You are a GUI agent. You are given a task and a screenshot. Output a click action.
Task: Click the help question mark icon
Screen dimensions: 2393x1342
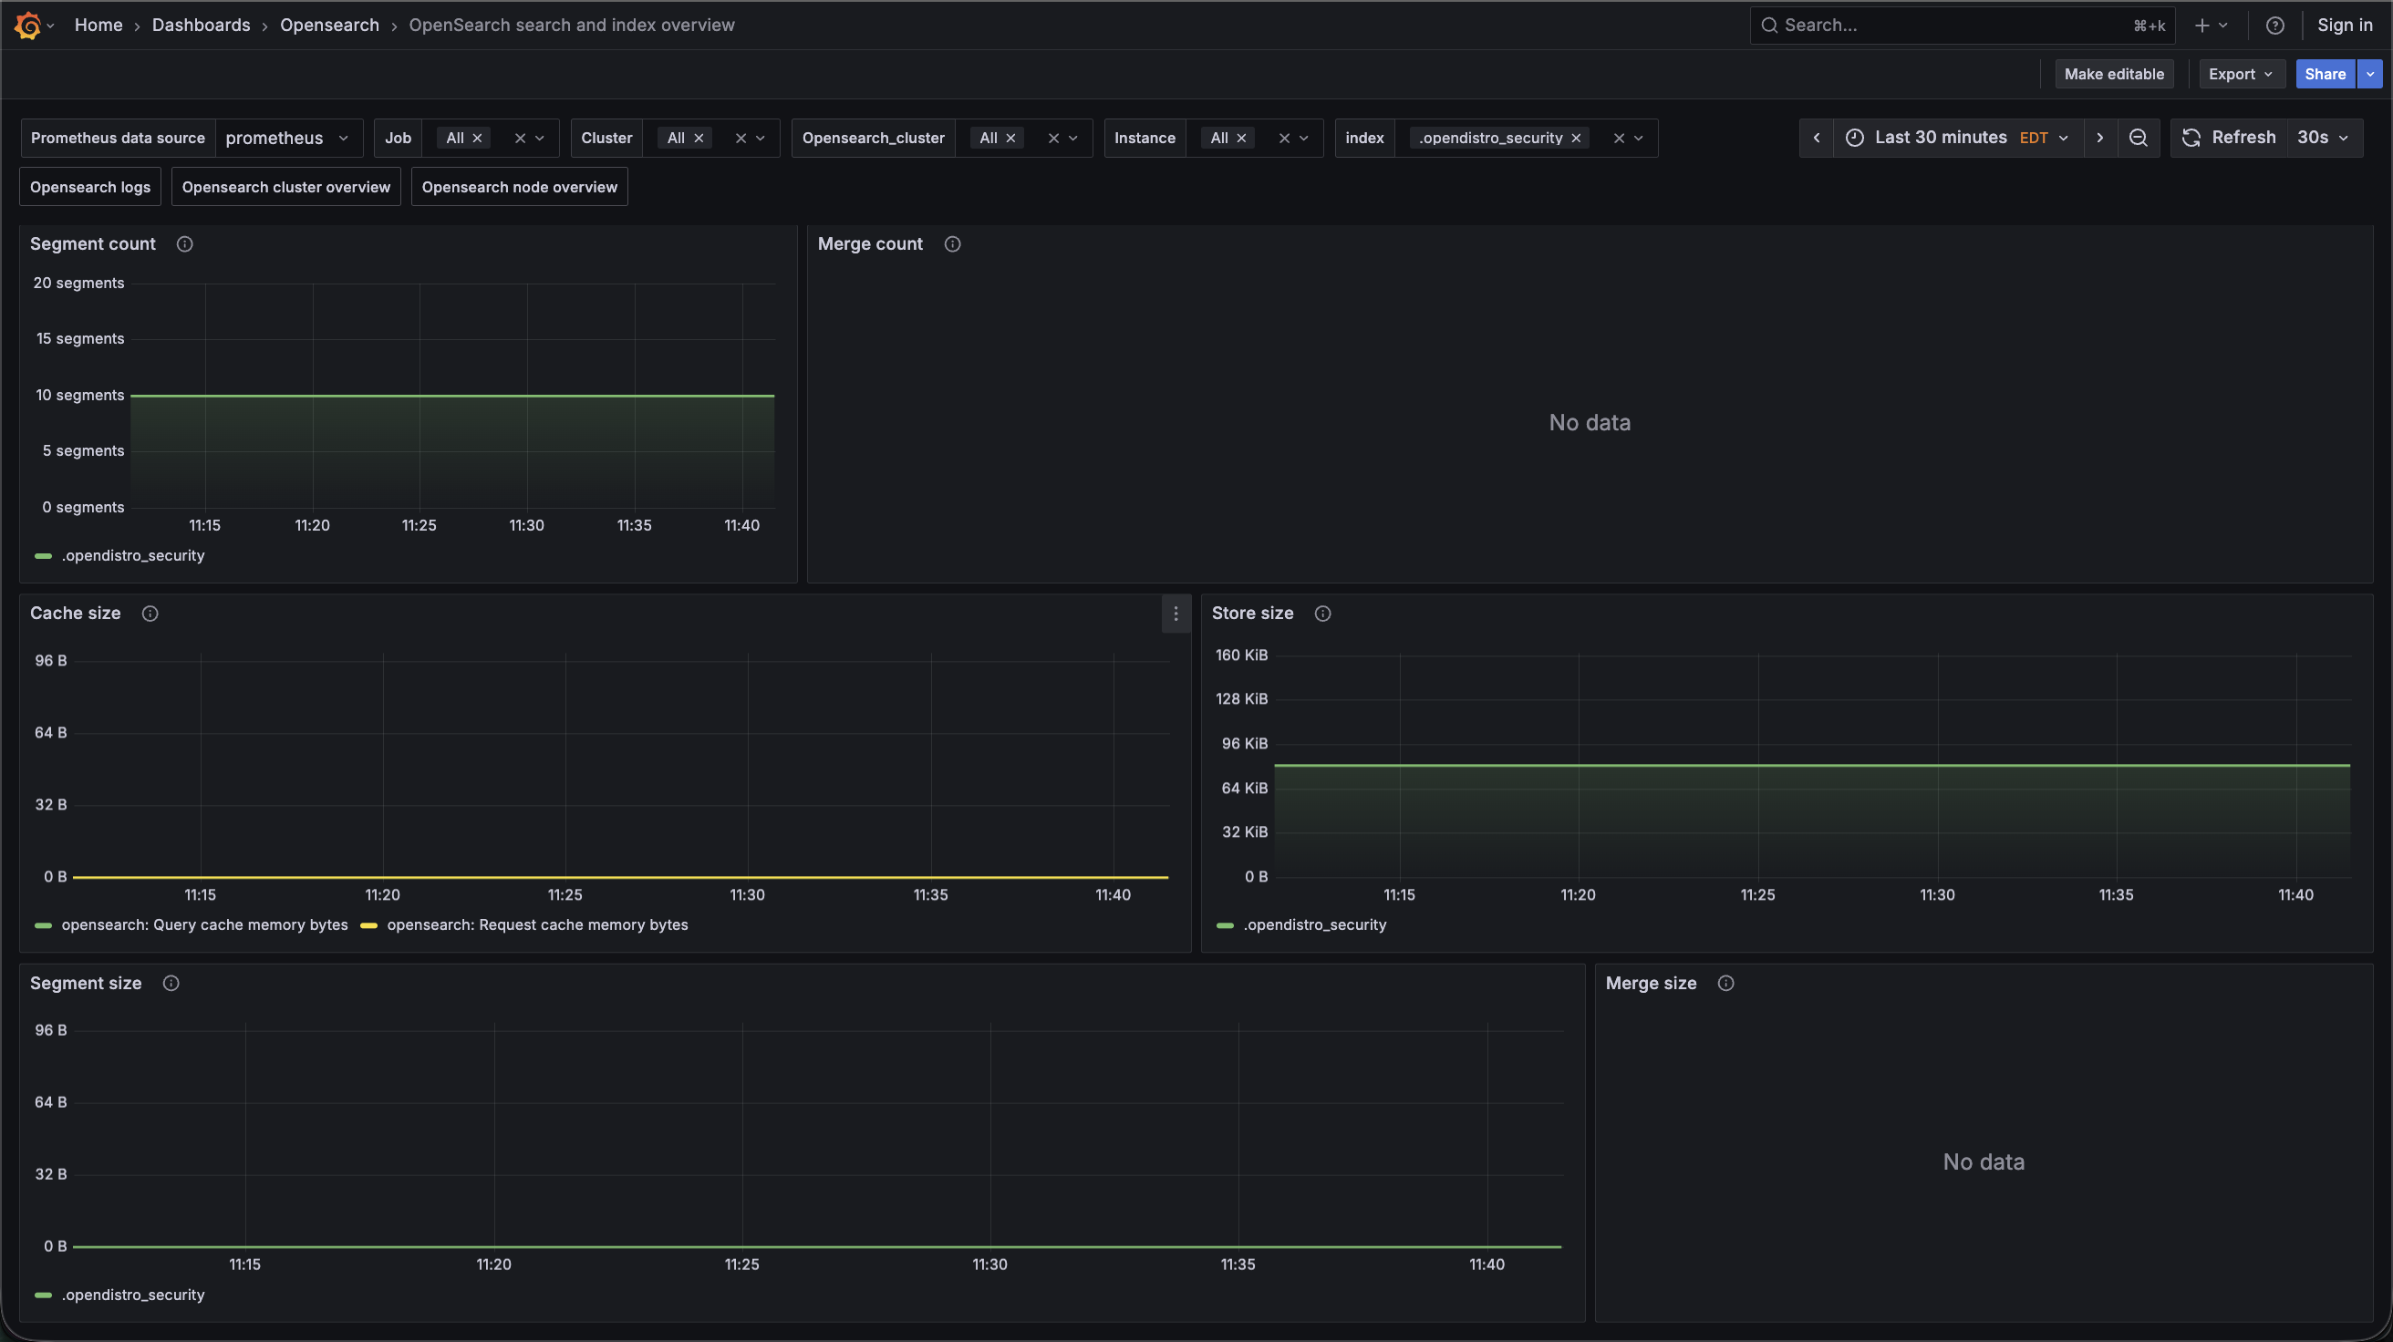pos(2274,26)
